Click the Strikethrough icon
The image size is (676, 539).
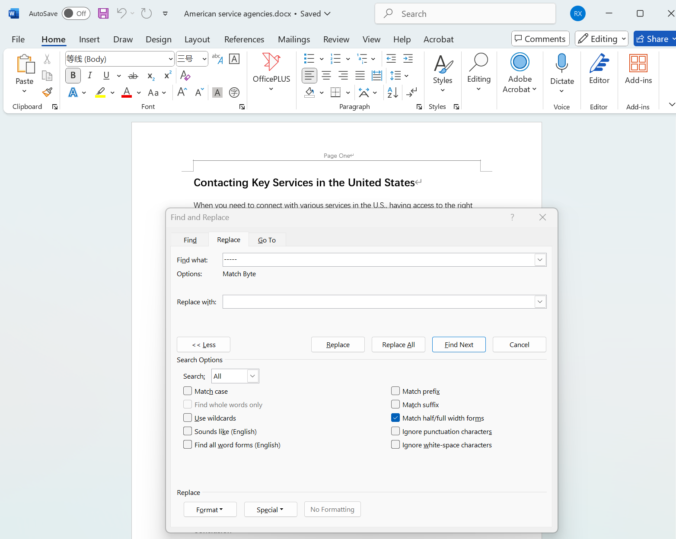coord(133,76)
